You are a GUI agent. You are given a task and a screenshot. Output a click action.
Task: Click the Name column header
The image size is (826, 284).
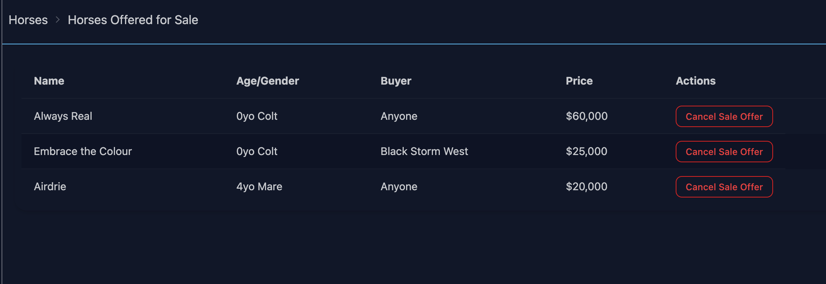pyautogui.click(x=49, y=81)
